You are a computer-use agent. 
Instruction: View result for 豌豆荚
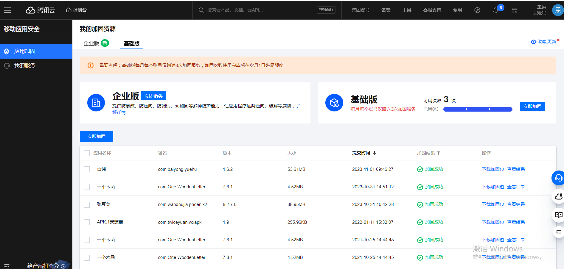(516, 204)
